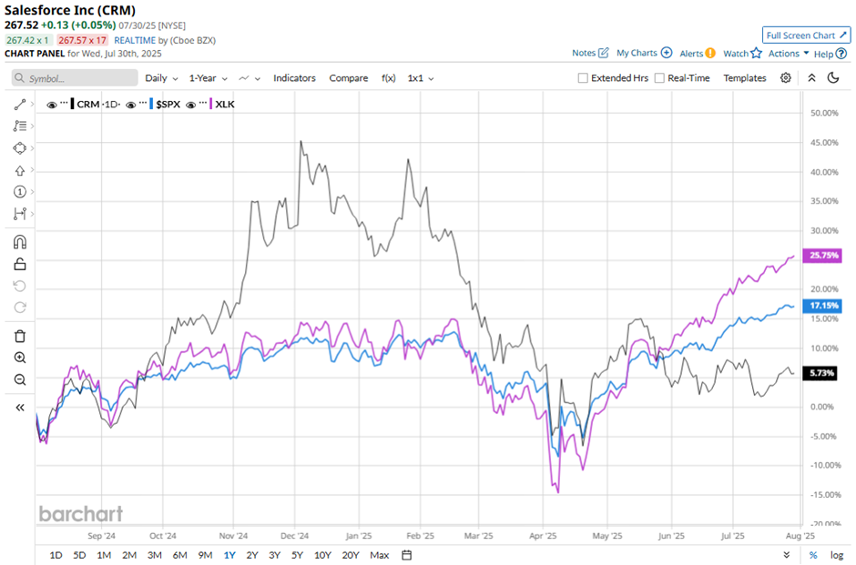Click the CRM 5.73% price label
Viewport: 856px width, 565px height.
pos(820,373)
